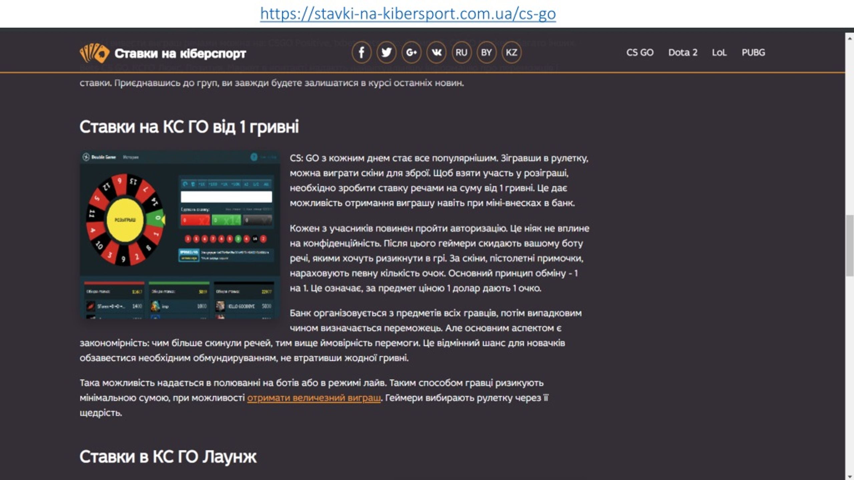The width and height of the screenshot is (854, 480).
Task: Open the LoL menu item
Action: click(719, 52)
